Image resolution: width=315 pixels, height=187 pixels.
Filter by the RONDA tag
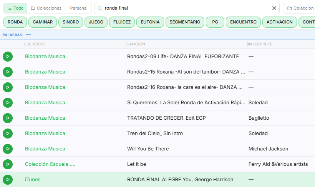(x=15, y=22)
